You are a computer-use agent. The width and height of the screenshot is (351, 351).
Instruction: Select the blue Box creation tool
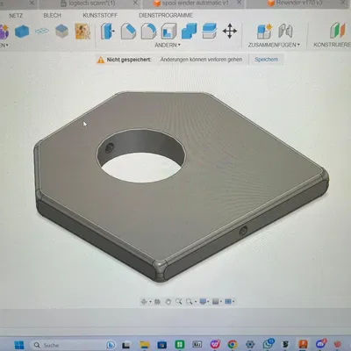(x=22, y=32)
